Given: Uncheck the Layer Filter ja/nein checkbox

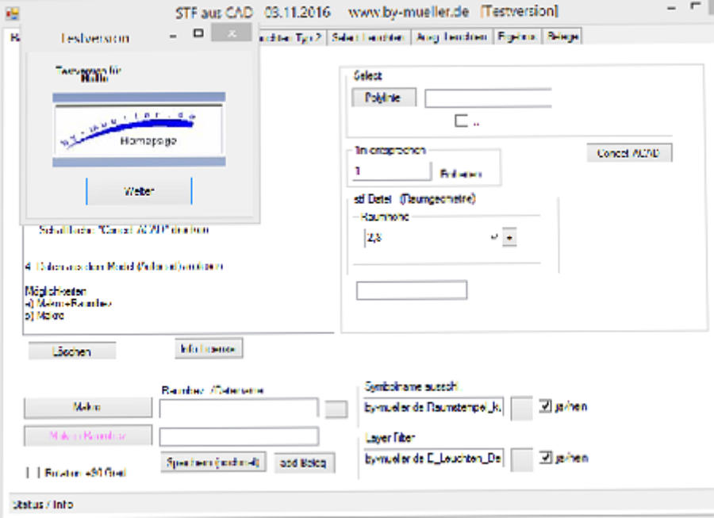Looking at the screenshot, I should click(x=545, y=458).
